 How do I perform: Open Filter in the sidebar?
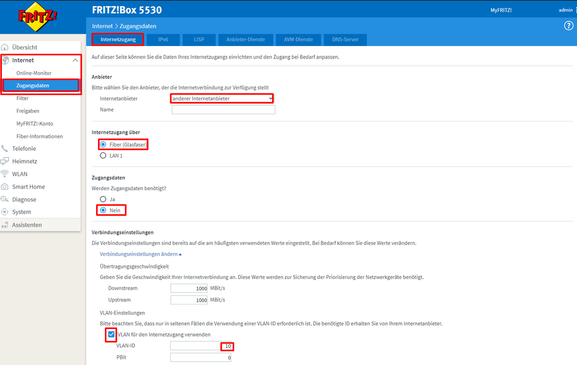[22, 98]
